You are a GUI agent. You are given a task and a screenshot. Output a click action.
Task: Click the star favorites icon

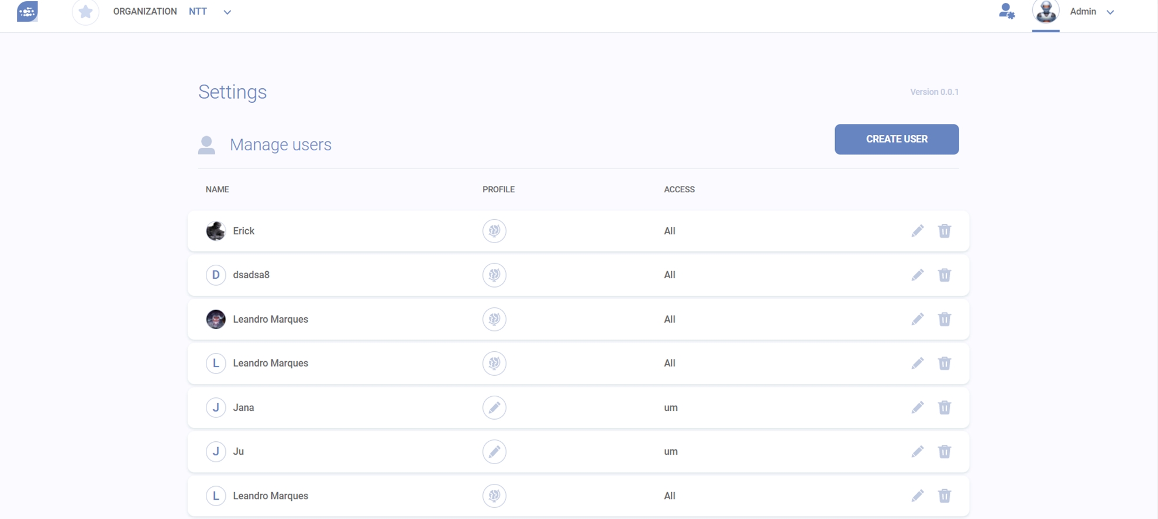[85, 12]
